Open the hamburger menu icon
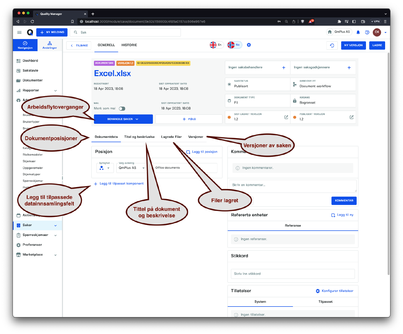 [19, 32]
